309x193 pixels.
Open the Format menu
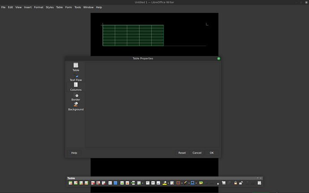tap(39, 7)
